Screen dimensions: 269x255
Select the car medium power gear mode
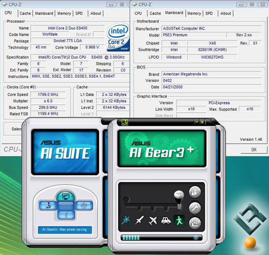coord(166,220)
